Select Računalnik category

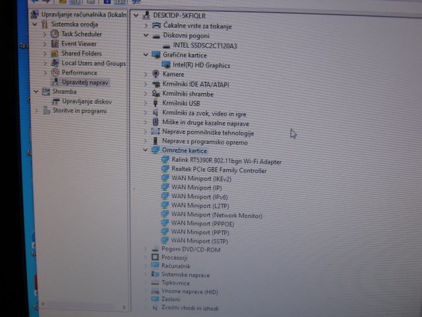click(175, 266)
